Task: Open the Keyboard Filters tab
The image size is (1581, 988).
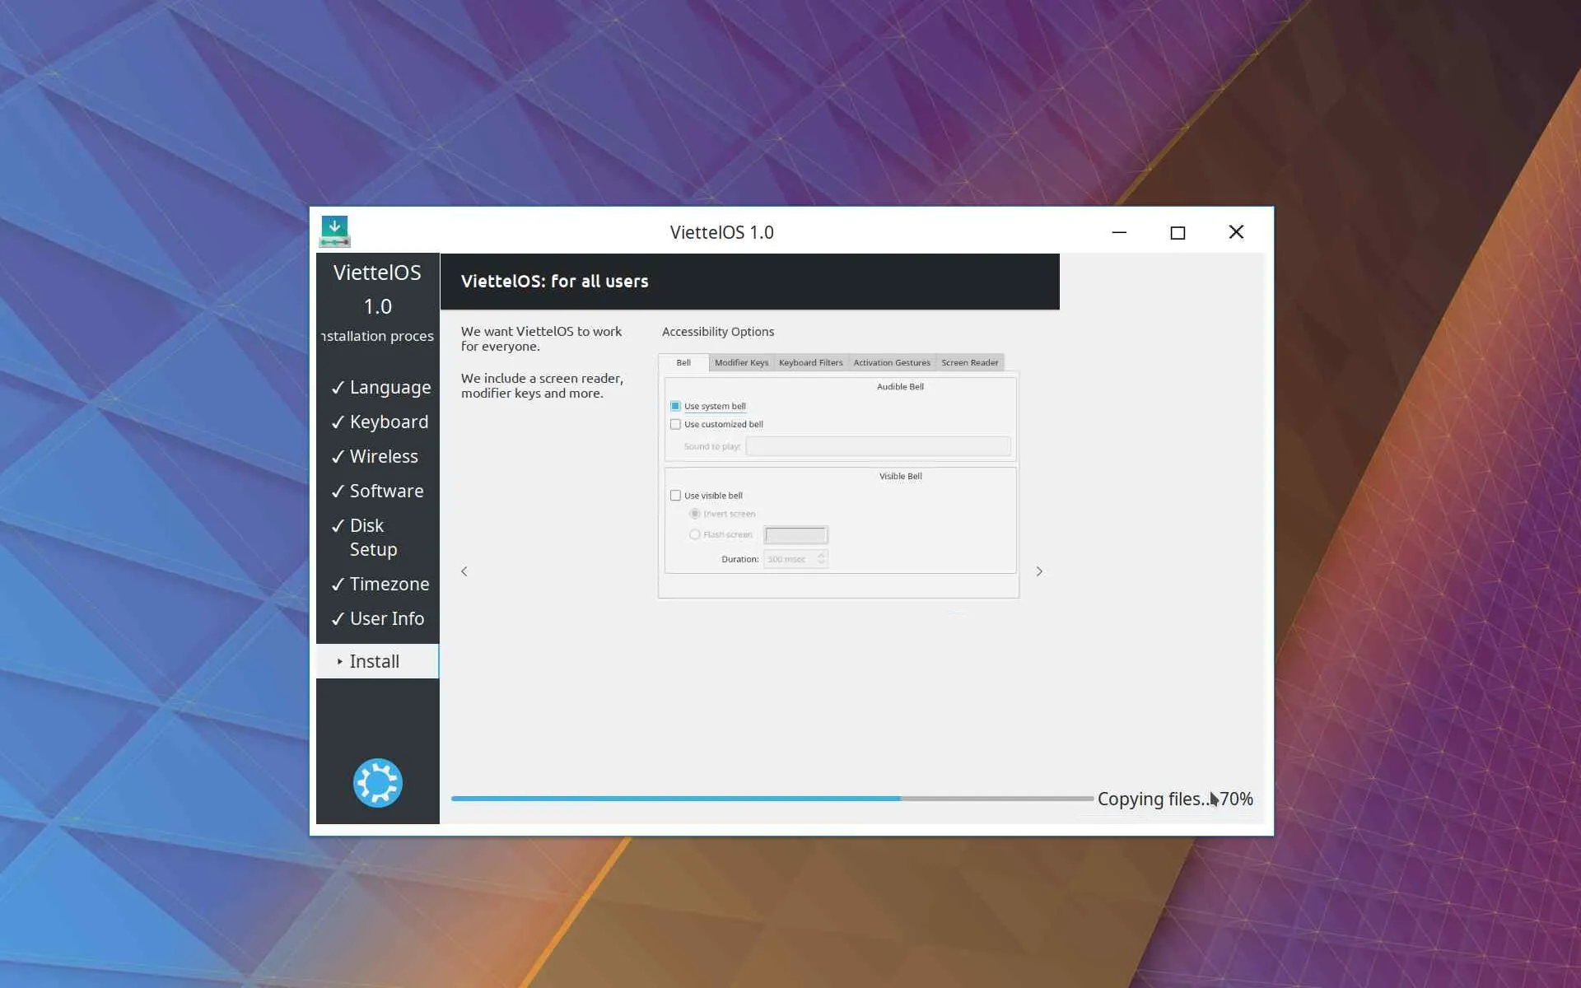Action: pos(810,362)
